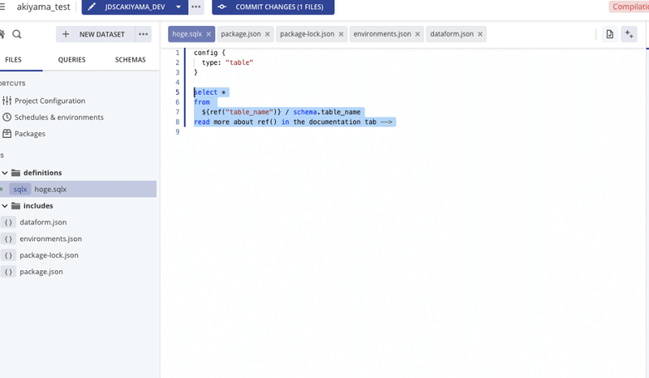
Task: Switch to the SCHEMAS tab
Action: (131, 59)
